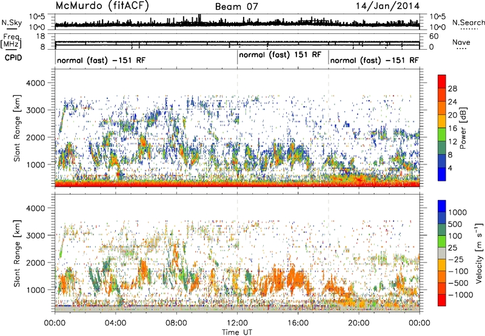485x336 pixels.
Task: Click the 'Beam 07' heading
Action: pos(236,7)
